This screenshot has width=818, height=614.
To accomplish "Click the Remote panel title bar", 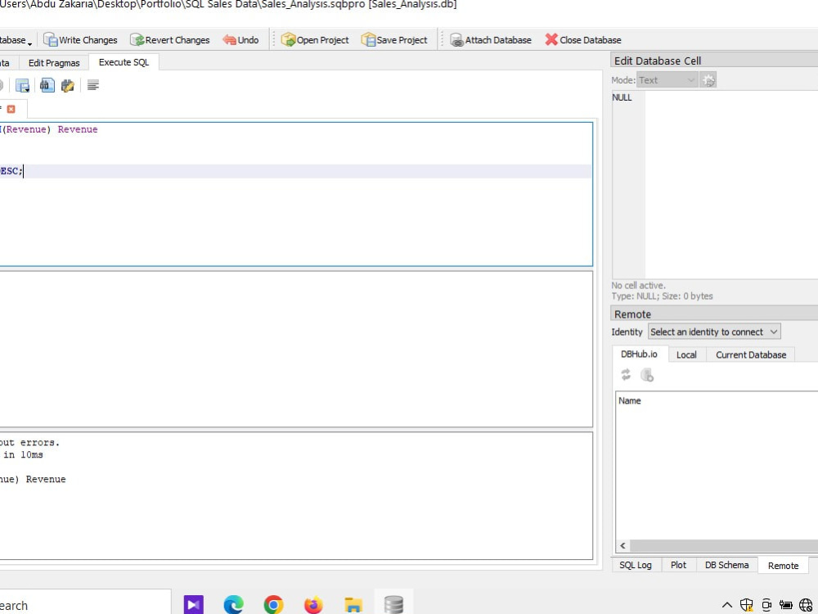I will tap(714, 314).
